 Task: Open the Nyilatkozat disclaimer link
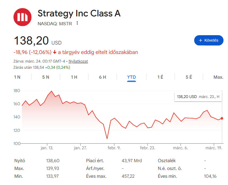[78, 61]
